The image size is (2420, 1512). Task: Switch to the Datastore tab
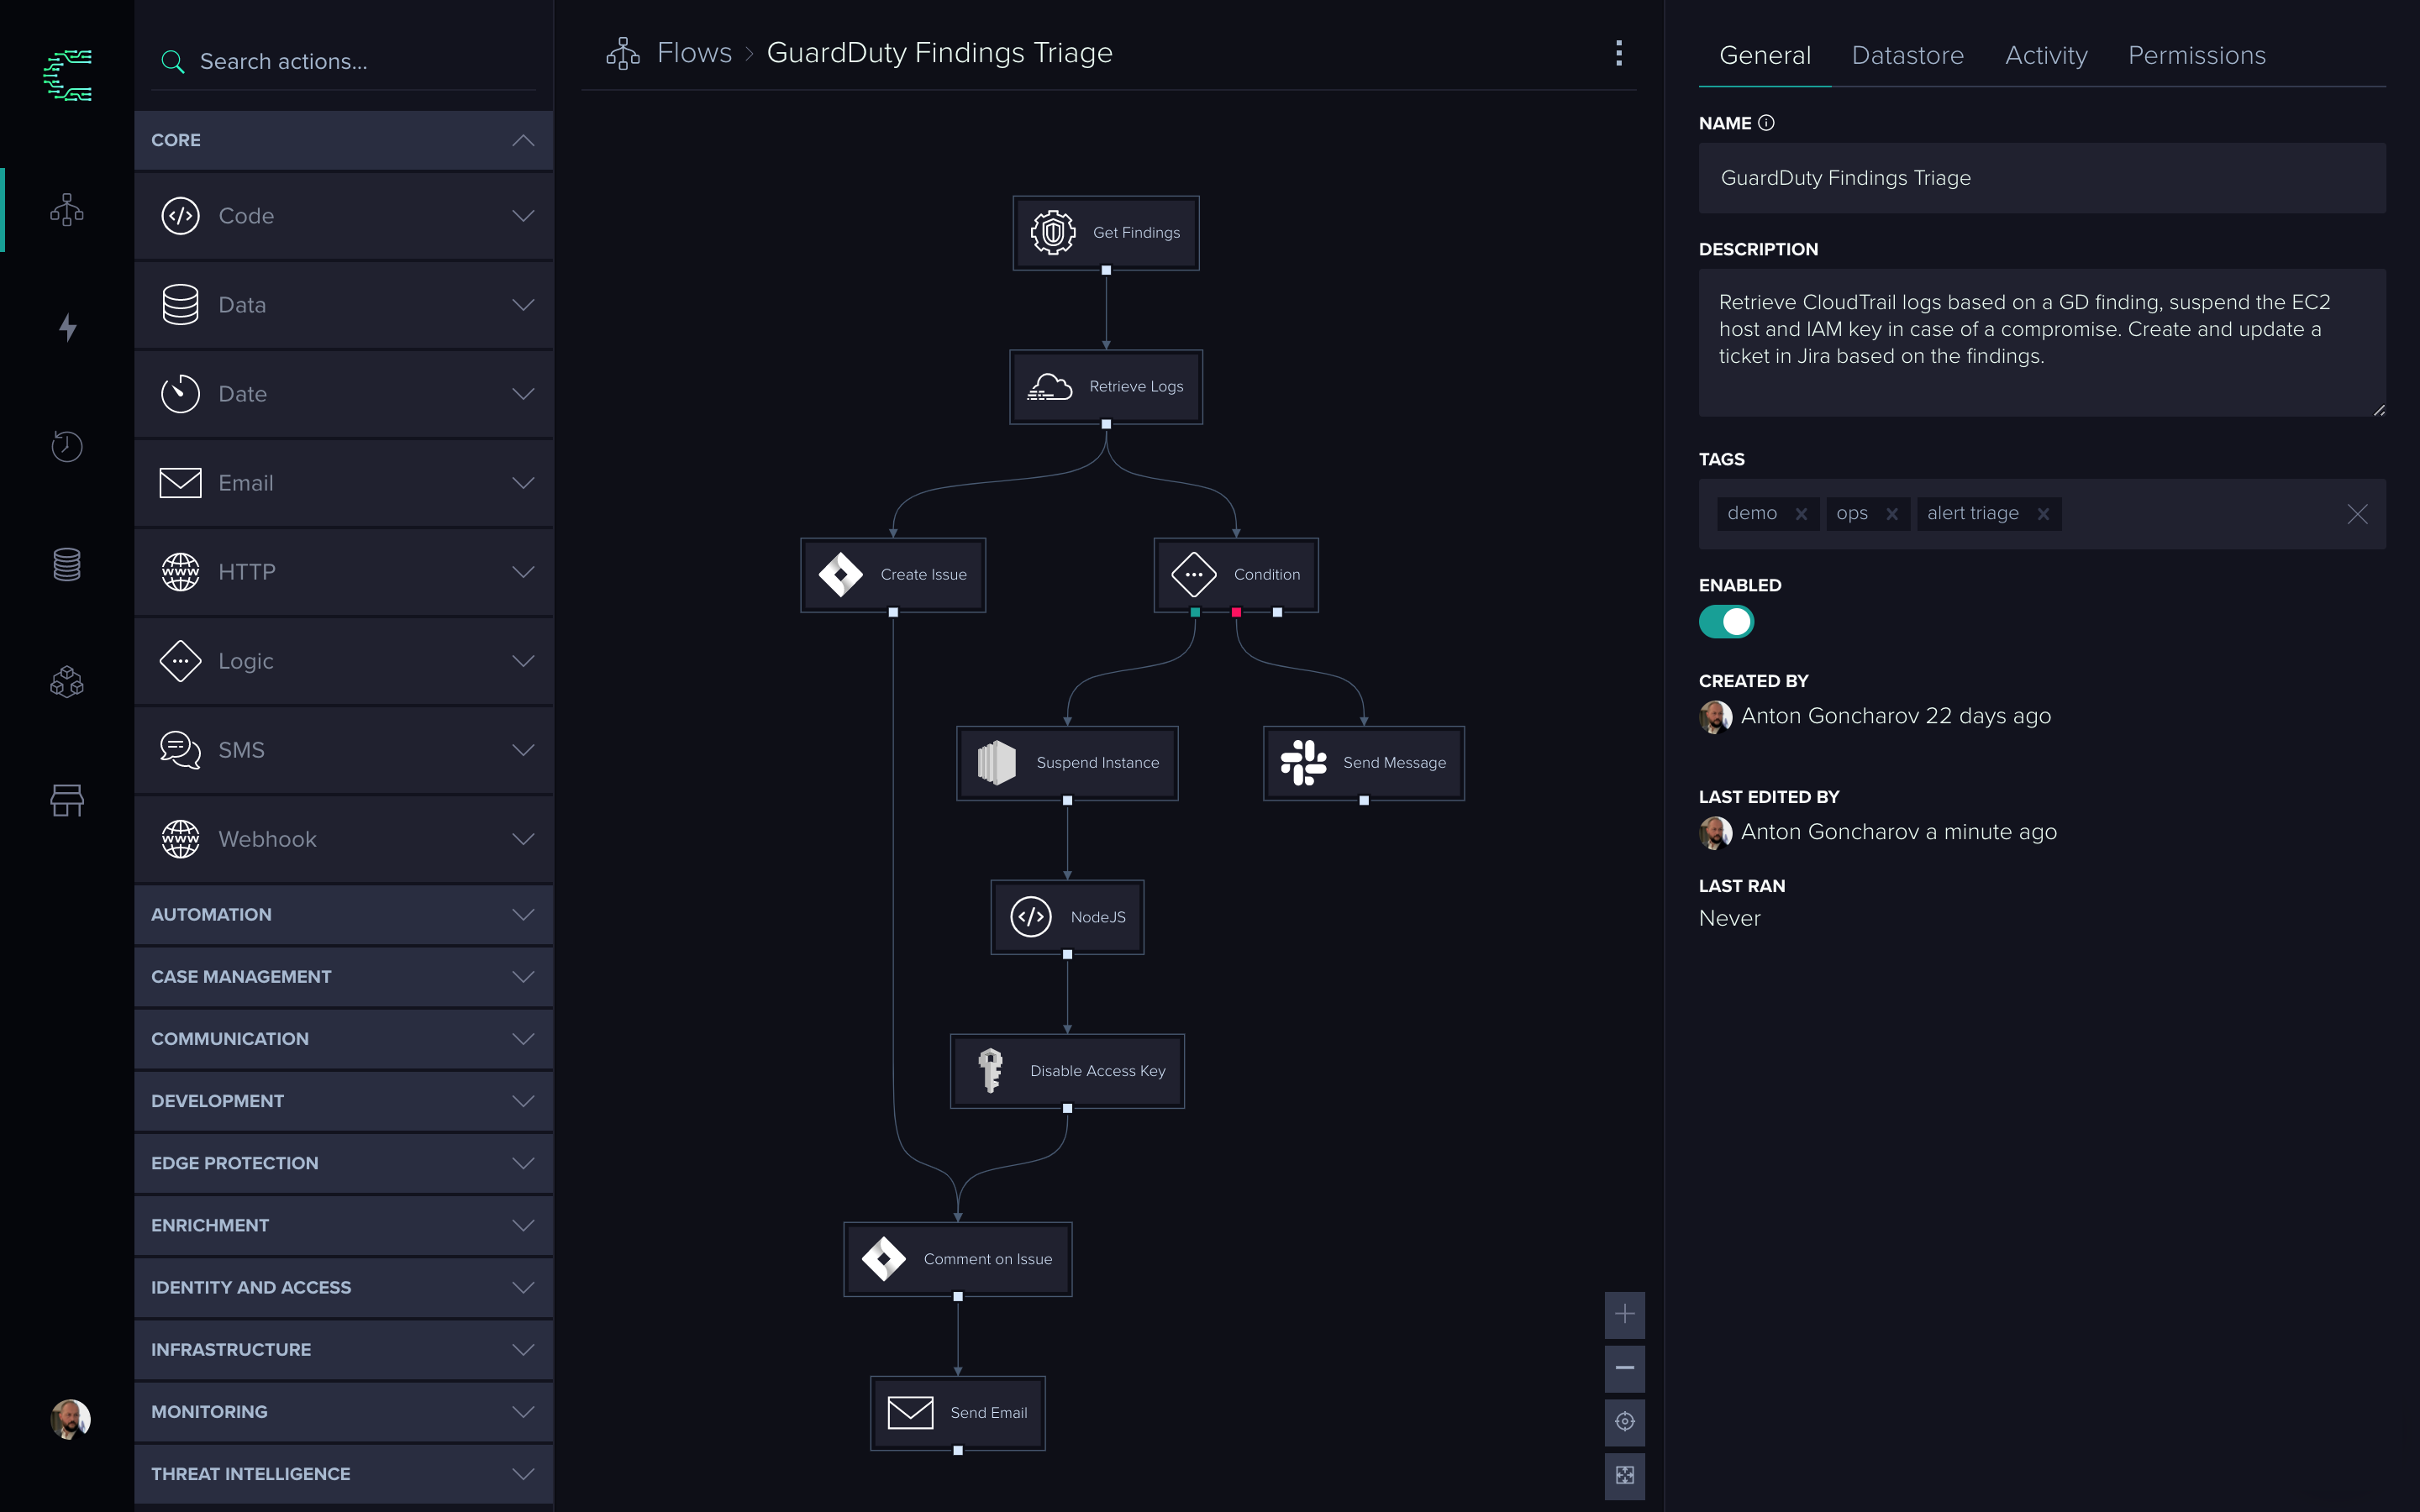[1907, 56]
